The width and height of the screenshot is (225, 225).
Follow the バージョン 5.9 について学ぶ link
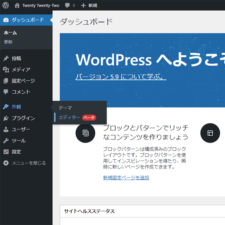point(121,77)
